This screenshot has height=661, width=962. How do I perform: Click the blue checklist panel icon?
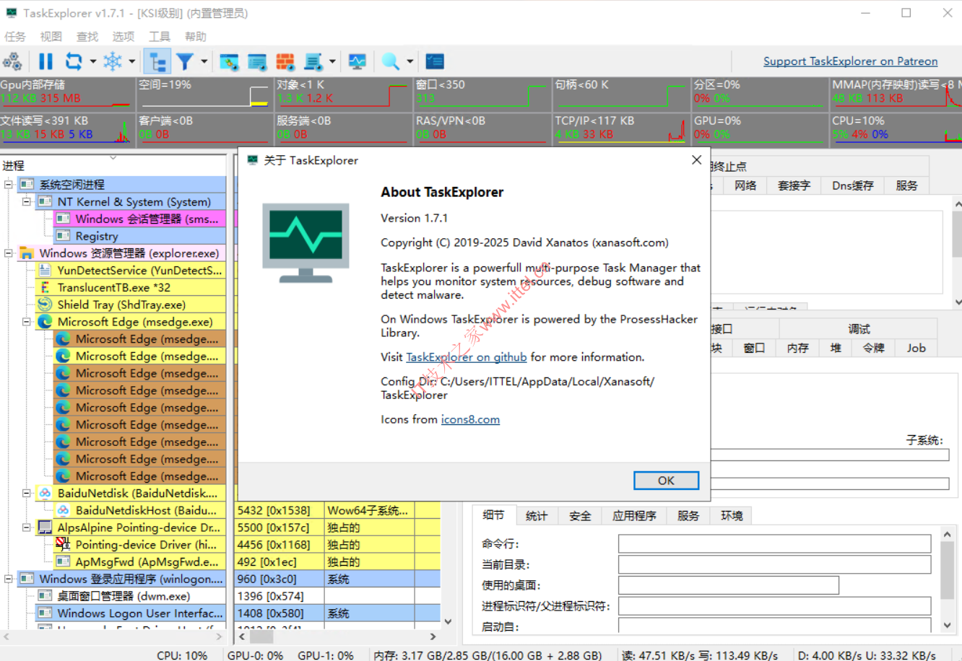435,62
